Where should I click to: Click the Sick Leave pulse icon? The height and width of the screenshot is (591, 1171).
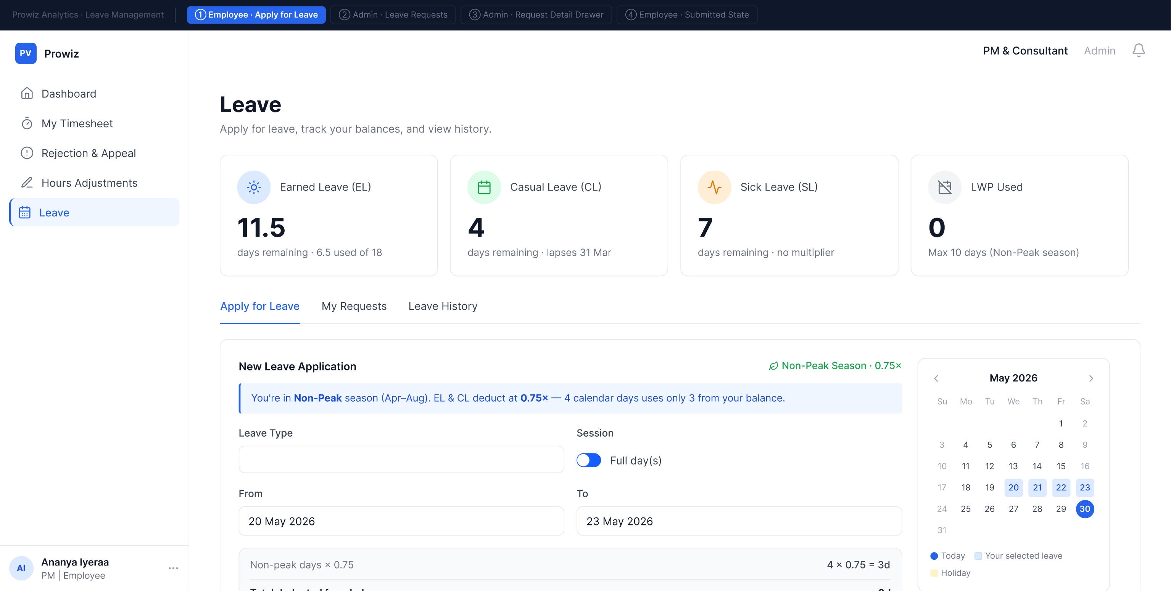coord(714,187)
